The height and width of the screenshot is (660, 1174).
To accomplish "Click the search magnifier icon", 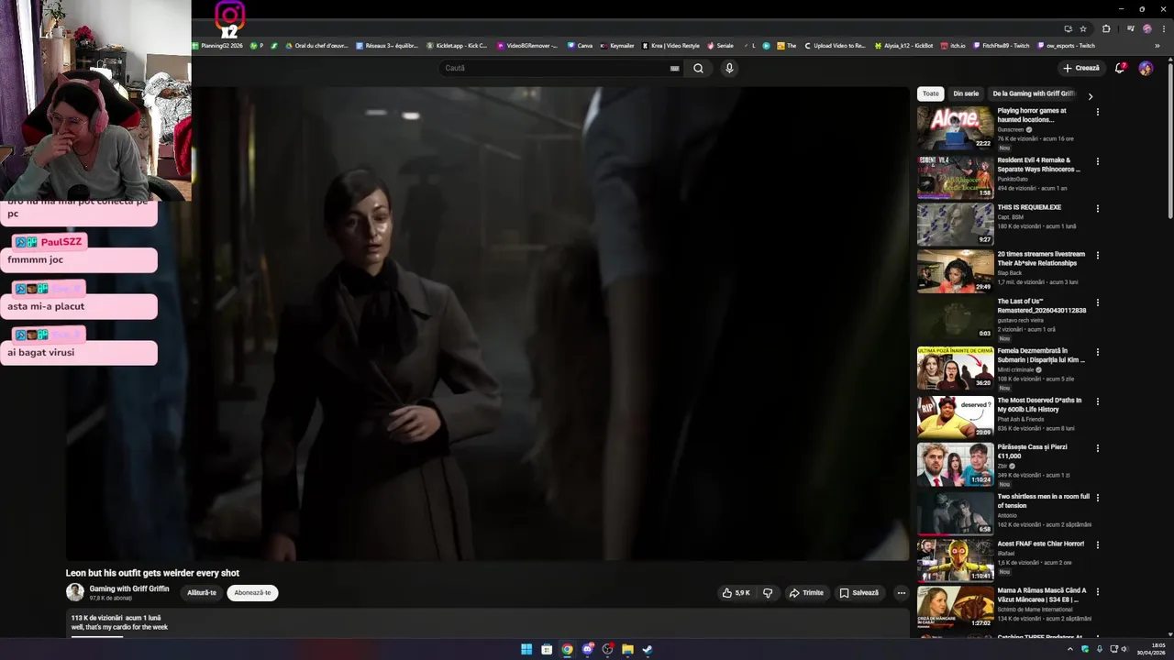I will (x=699, y=68).
